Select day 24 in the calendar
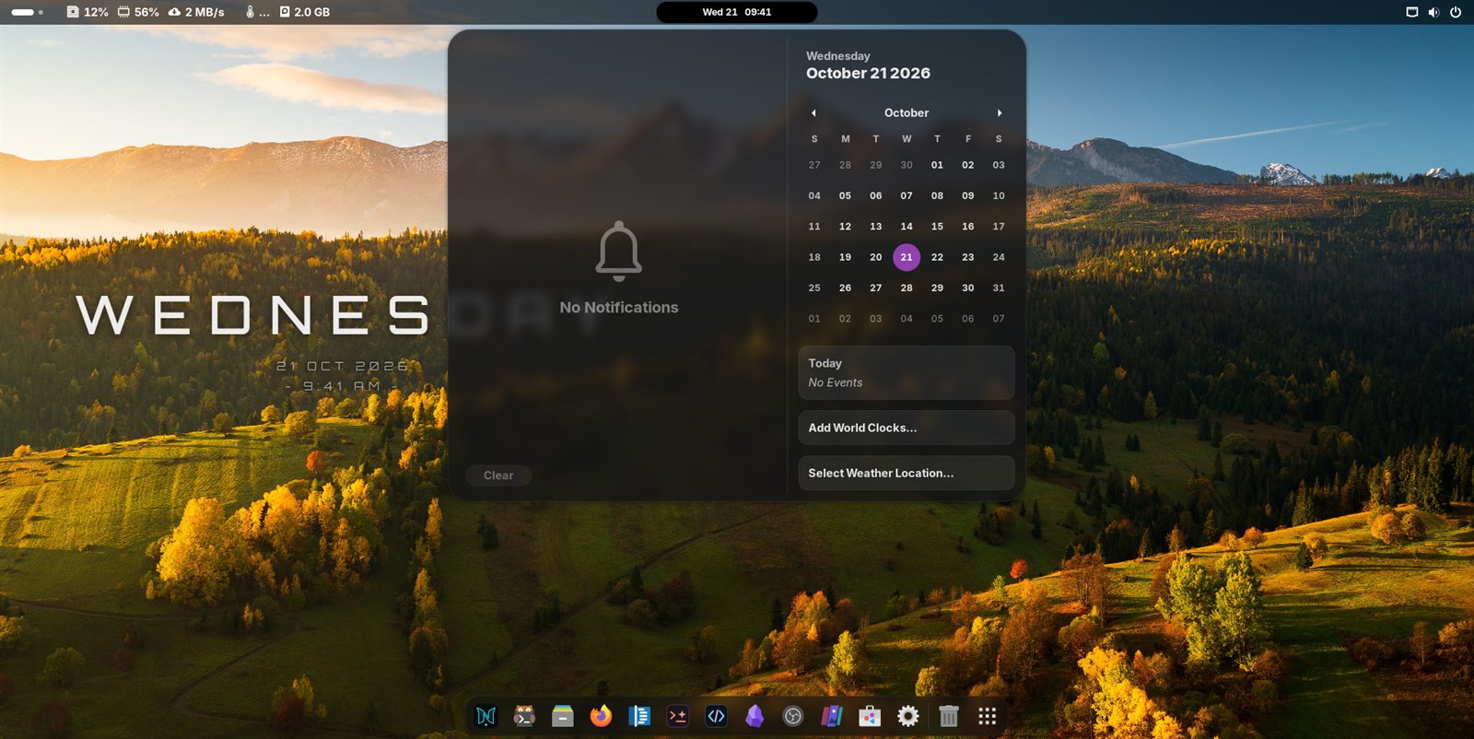This screenshot has height=739, width=1474. click(999, 257)
